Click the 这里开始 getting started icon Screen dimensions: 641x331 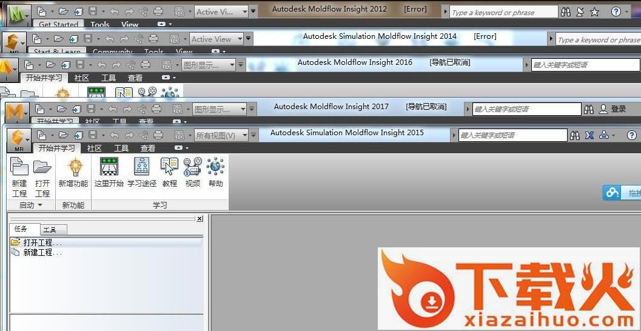click(109, 167)
